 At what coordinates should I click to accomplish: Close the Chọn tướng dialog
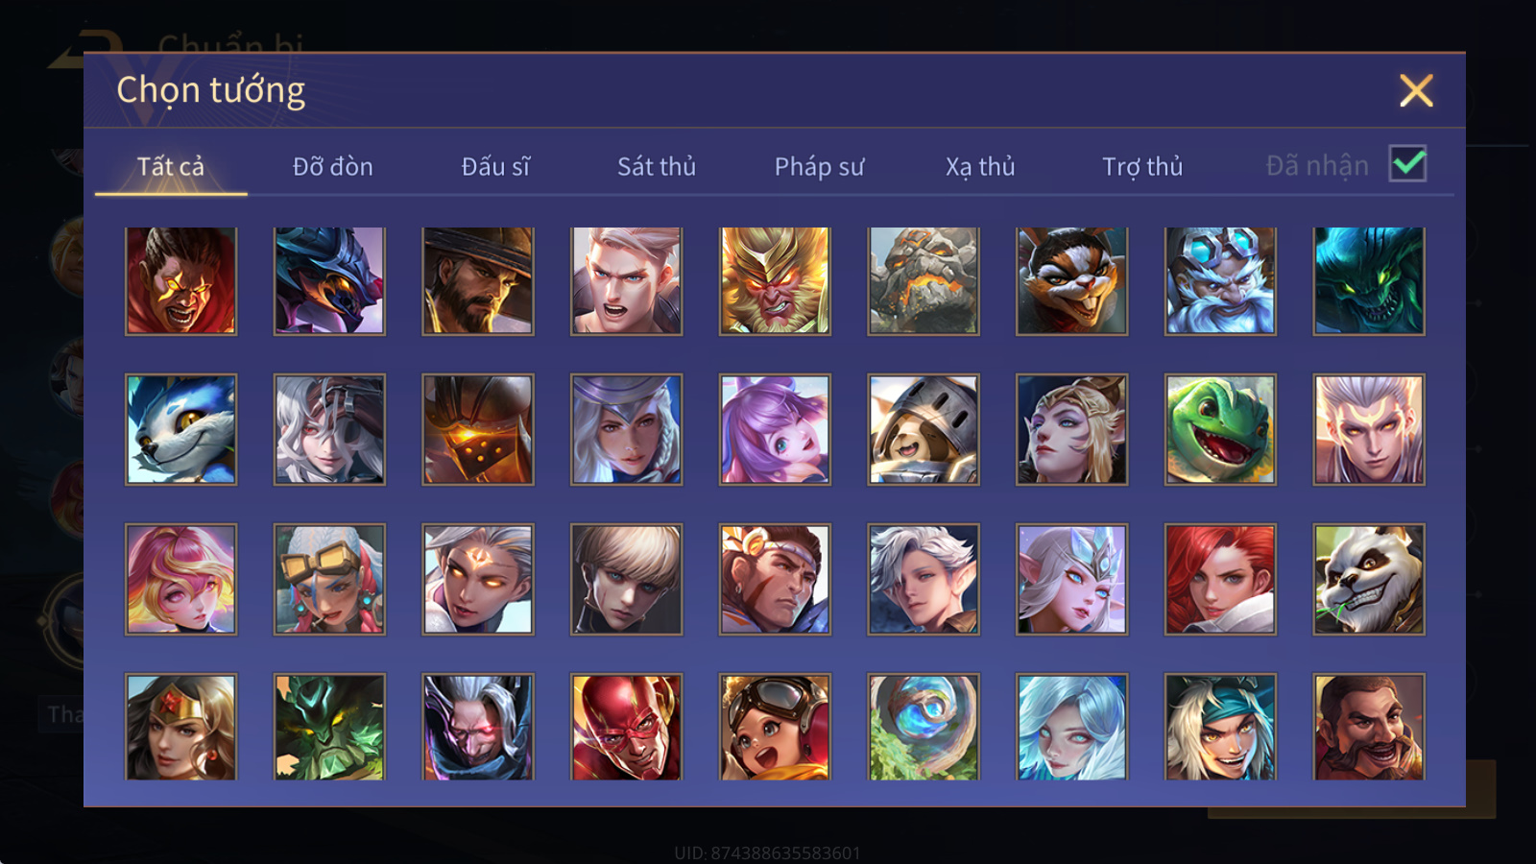click(1416, 90)
